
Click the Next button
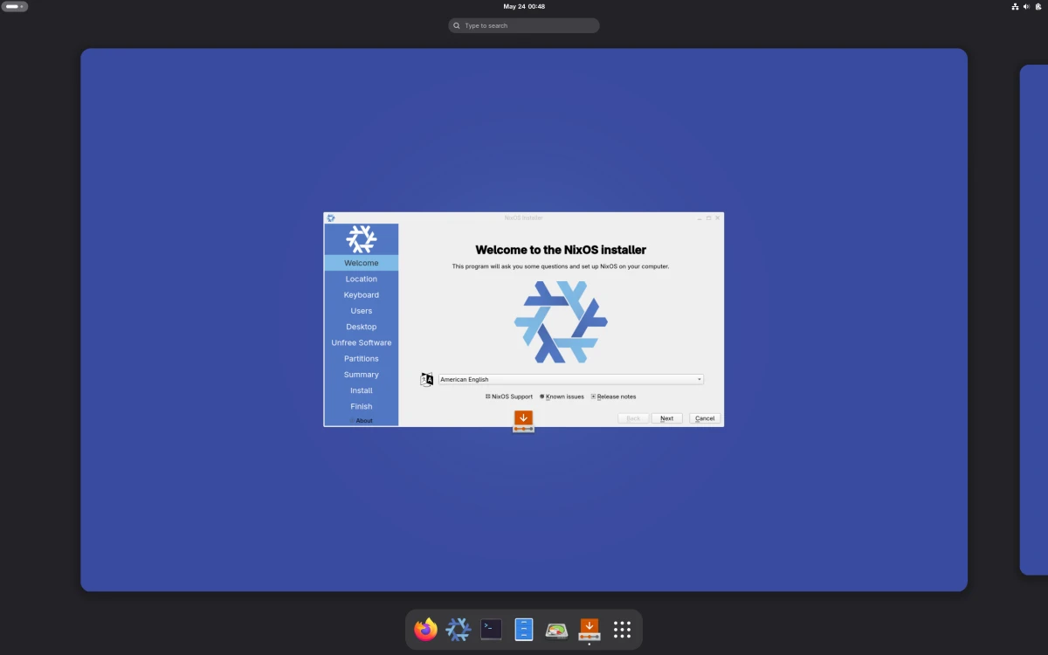[666, 417]
